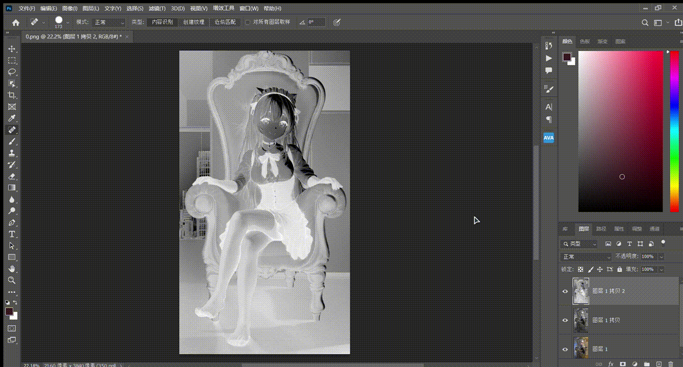Select 创建纹理 type button
683x367 pixels.
click(194, 22)
